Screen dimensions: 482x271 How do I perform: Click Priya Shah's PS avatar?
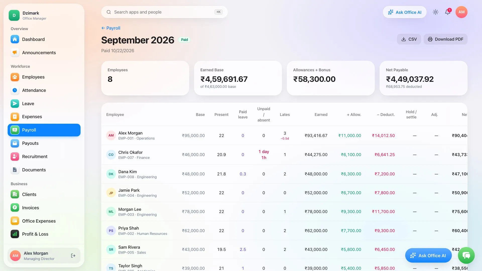[111, 231]
